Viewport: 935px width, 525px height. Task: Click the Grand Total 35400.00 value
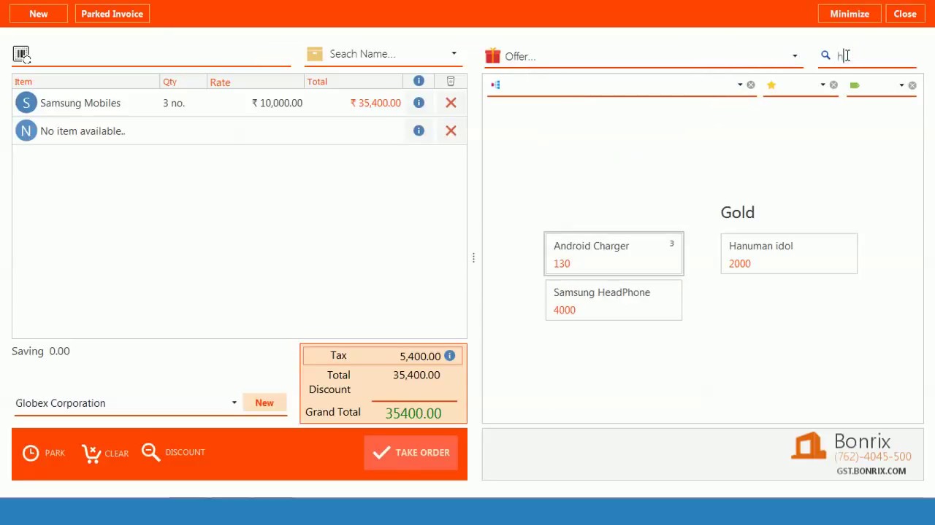coord(413,413)
